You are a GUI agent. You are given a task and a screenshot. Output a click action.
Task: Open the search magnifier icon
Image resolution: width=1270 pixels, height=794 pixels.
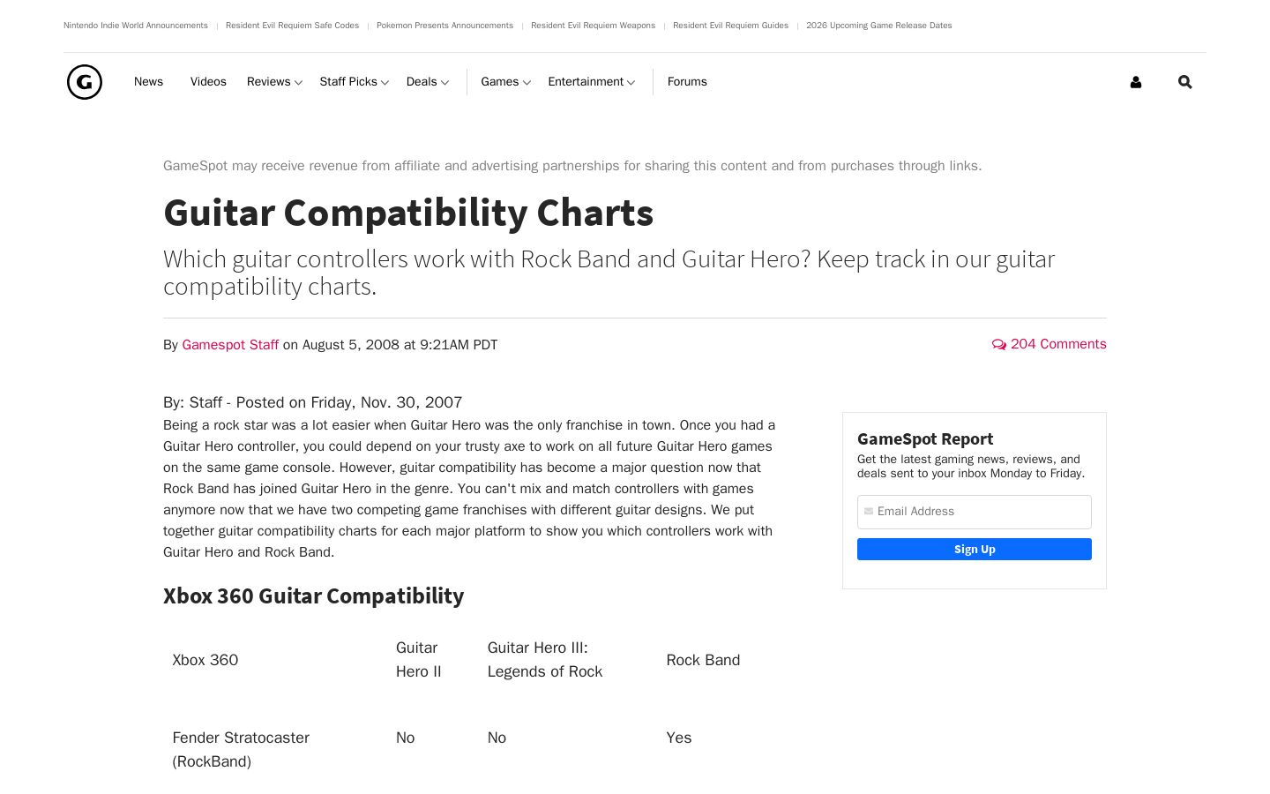coord(1184,82)
